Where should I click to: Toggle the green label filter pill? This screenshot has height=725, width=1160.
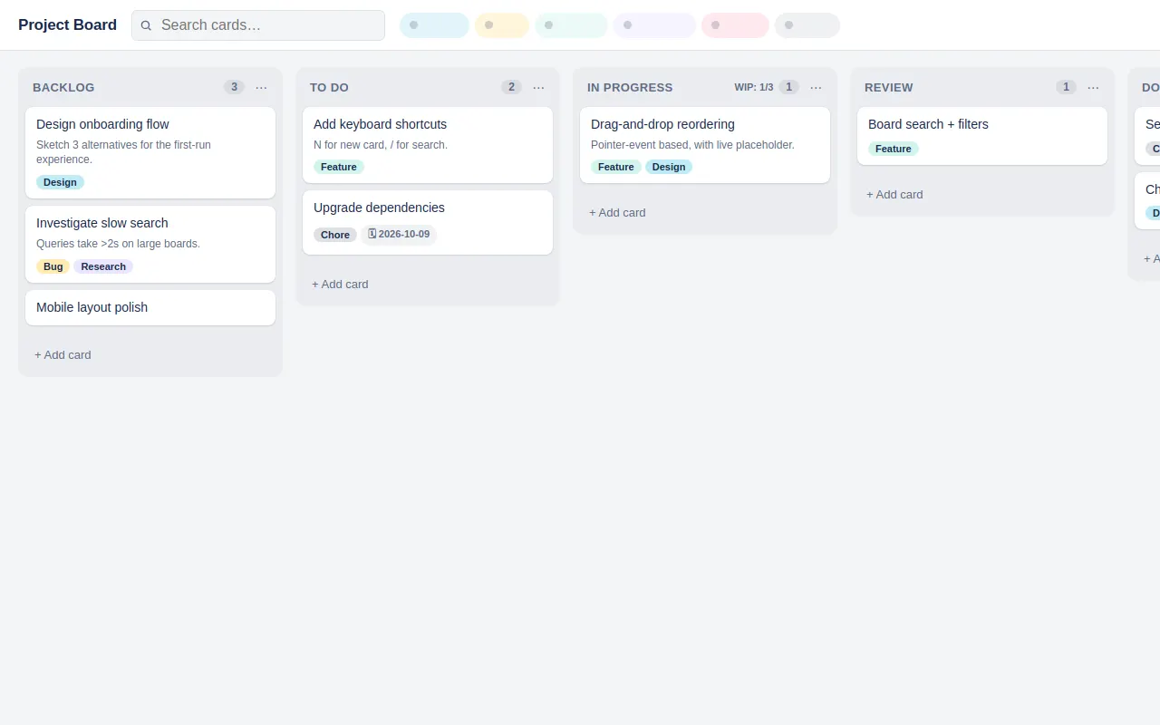tap(571, 25)
